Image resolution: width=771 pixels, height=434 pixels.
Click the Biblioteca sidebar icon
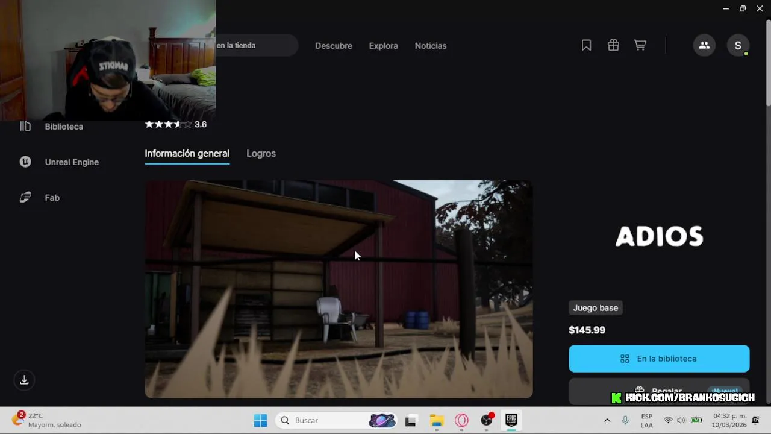[x=25, y=126]
